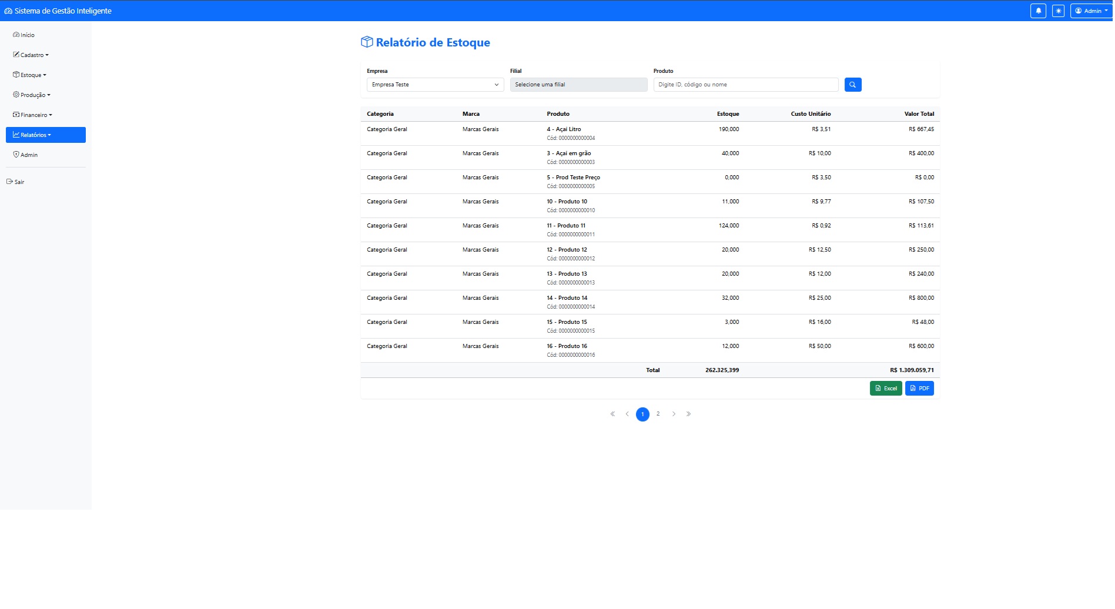The image size is (1115, 609).
Task: Click the notifications bell icon
Action: 1038,11
